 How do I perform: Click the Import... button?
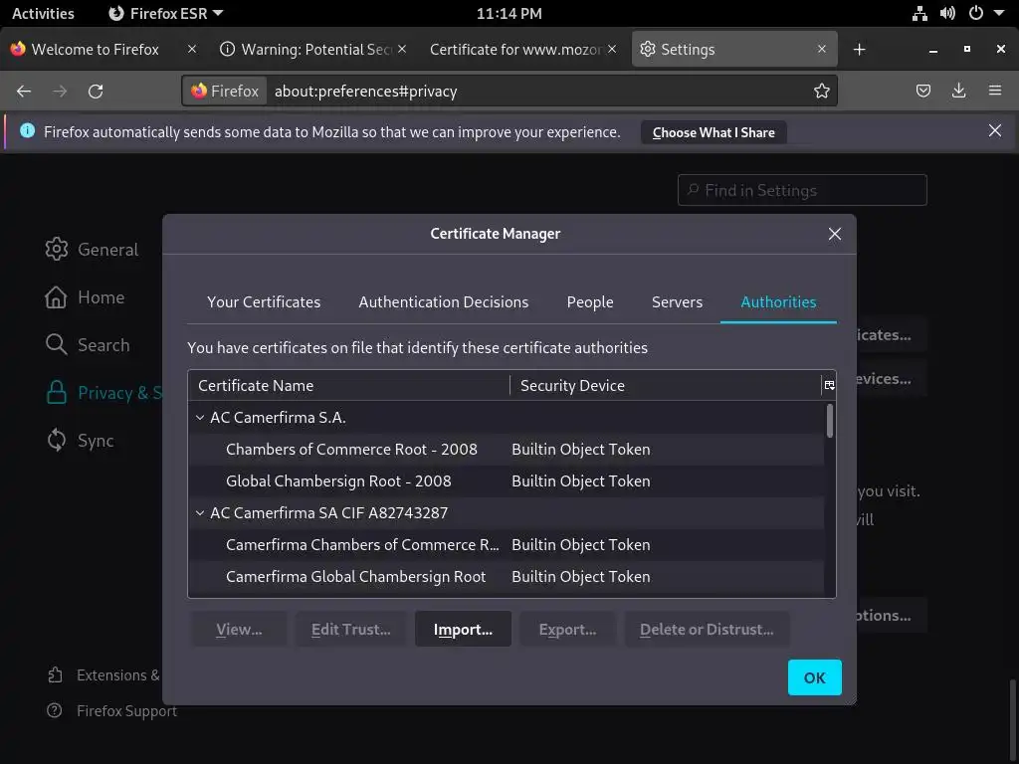coord(463,629)
